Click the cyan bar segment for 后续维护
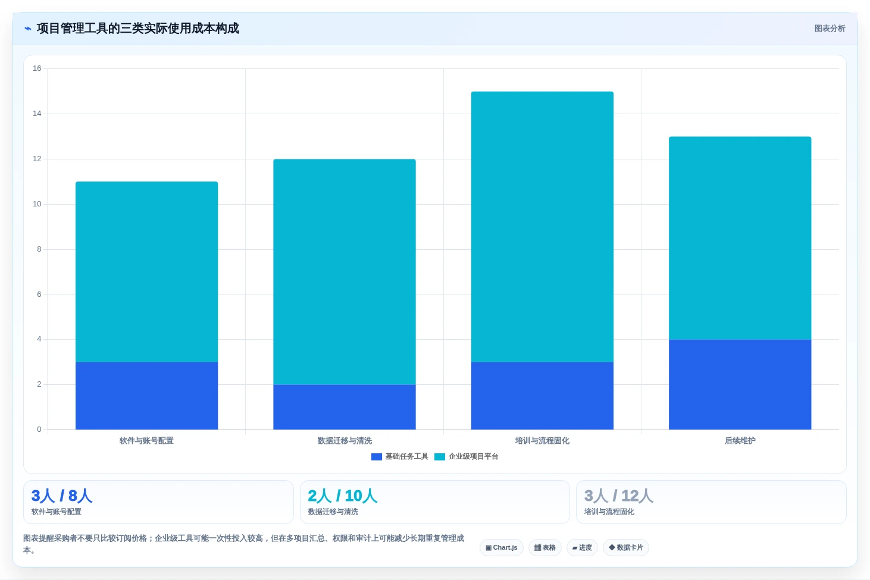The width and height of the screenshot is (870, 580). pos(740,238)
